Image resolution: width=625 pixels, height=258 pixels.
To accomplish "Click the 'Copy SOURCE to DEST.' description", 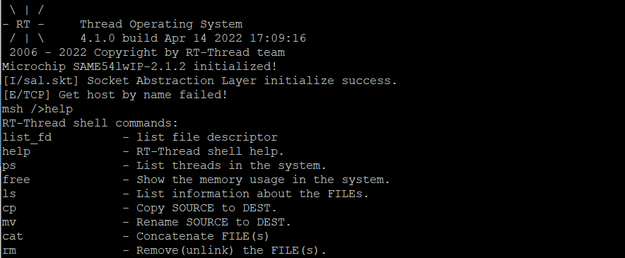I will click(x=206, y=209).
